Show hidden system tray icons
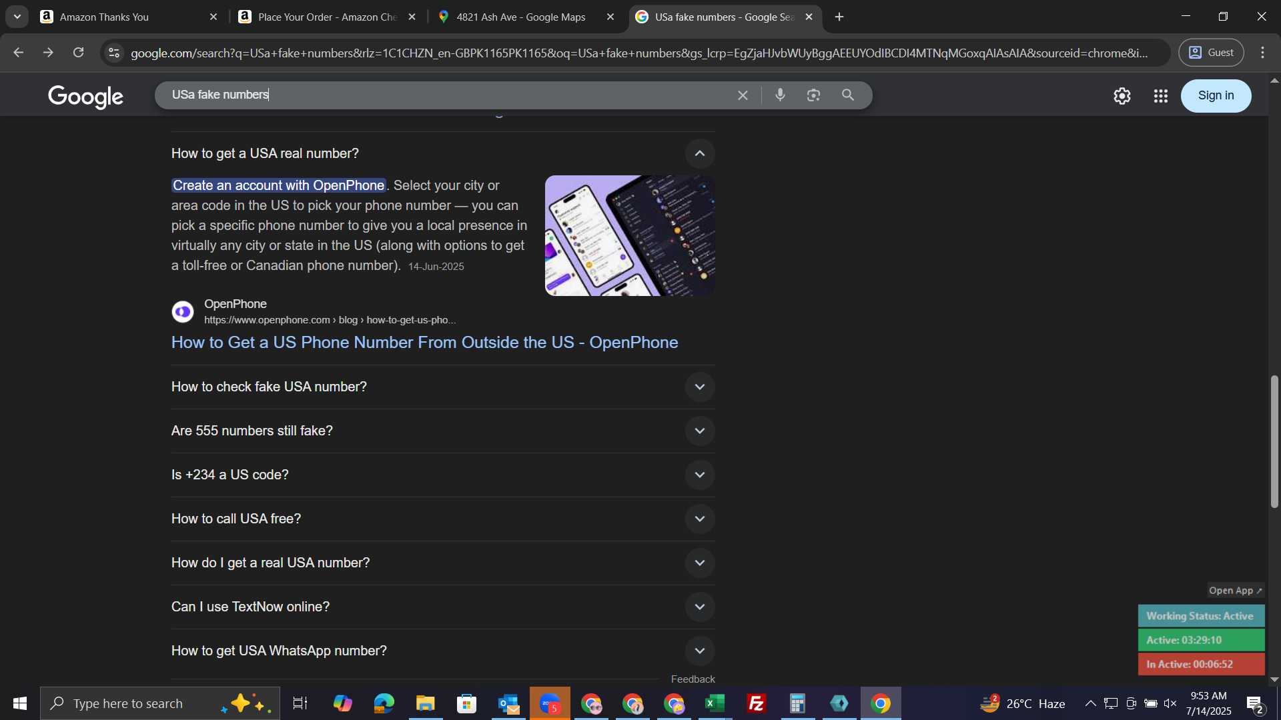Image resolution: width=1281 pixels, height=720 pixels. (1090, 703)
